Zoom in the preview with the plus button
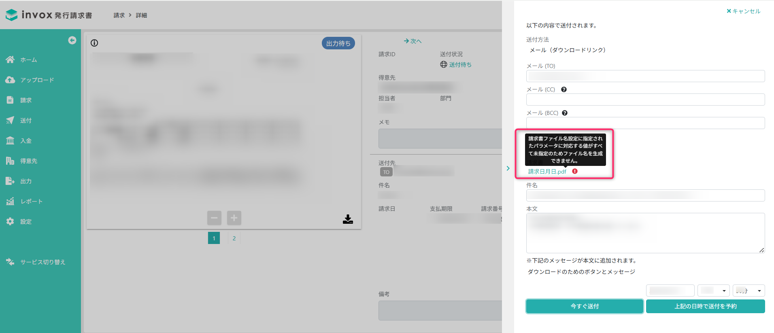The height and width of the screenshot is (333, 774). tap(234, 218)
